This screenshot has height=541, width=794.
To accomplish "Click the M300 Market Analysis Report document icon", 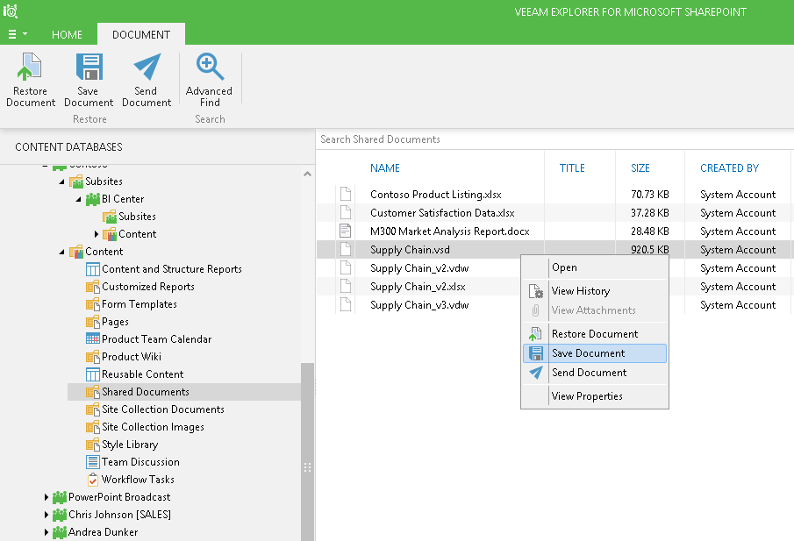I will tap(346, 231).
